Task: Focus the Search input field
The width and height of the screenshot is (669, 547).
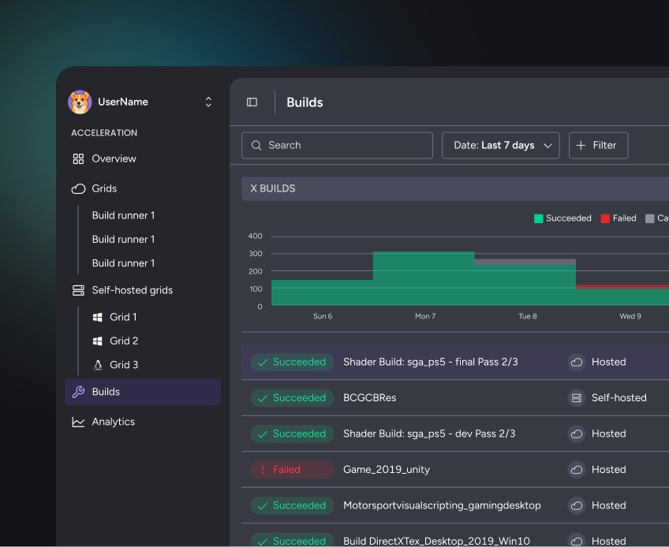Action: pyautogui.click(x=337, y=145)
